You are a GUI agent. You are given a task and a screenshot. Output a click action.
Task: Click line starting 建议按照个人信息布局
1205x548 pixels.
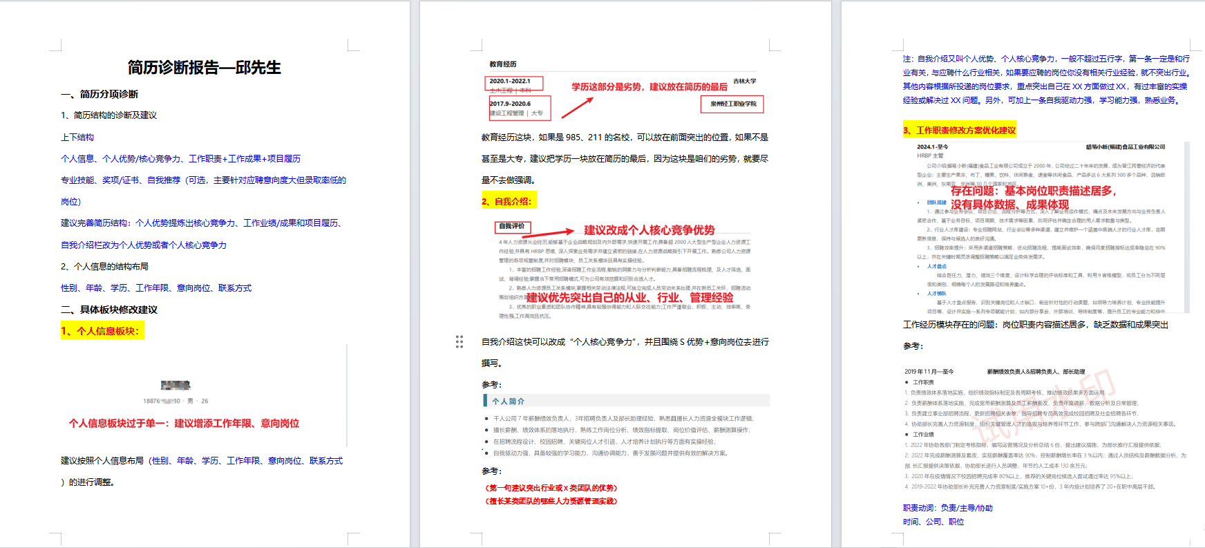pyautogui.click(x=202, y=461)
